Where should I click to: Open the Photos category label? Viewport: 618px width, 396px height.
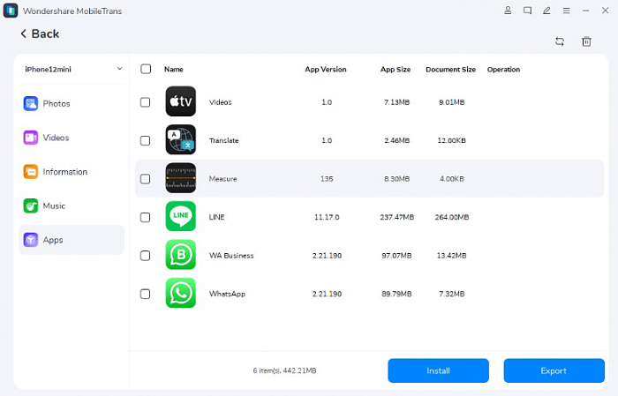point(57,104)
